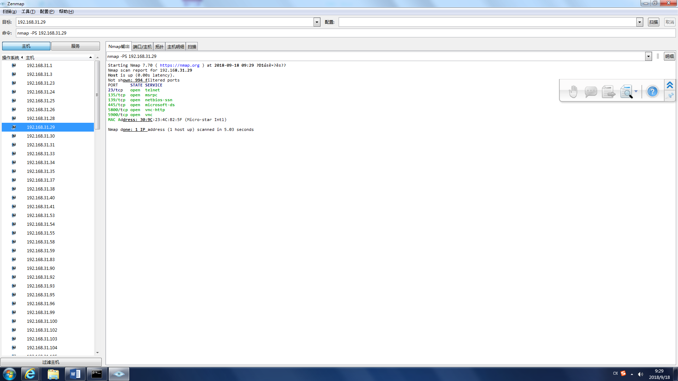Switch to the 拓扑 topology tab
The width and height of the screenshot is (678, 381).
tap(159, 47)
